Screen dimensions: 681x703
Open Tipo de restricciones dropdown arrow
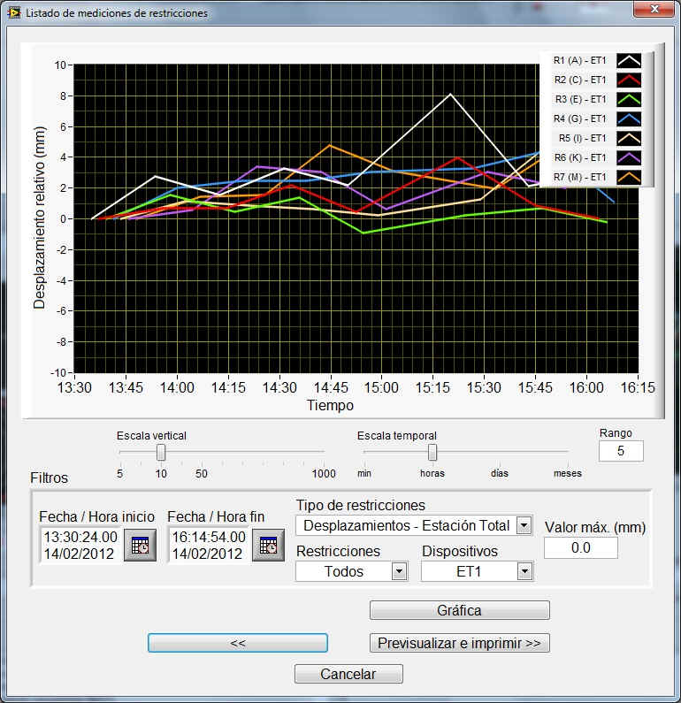point(524,525)
